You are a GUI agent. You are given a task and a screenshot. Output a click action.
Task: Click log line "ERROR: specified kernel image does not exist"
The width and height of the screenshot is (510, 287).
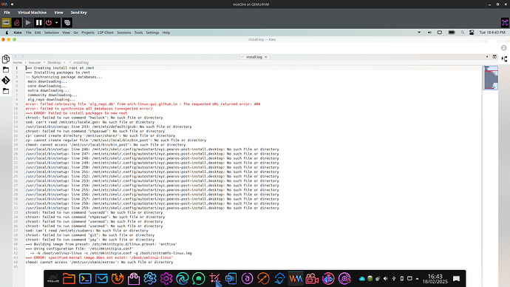pyautogui.click(x=99, y=257)
